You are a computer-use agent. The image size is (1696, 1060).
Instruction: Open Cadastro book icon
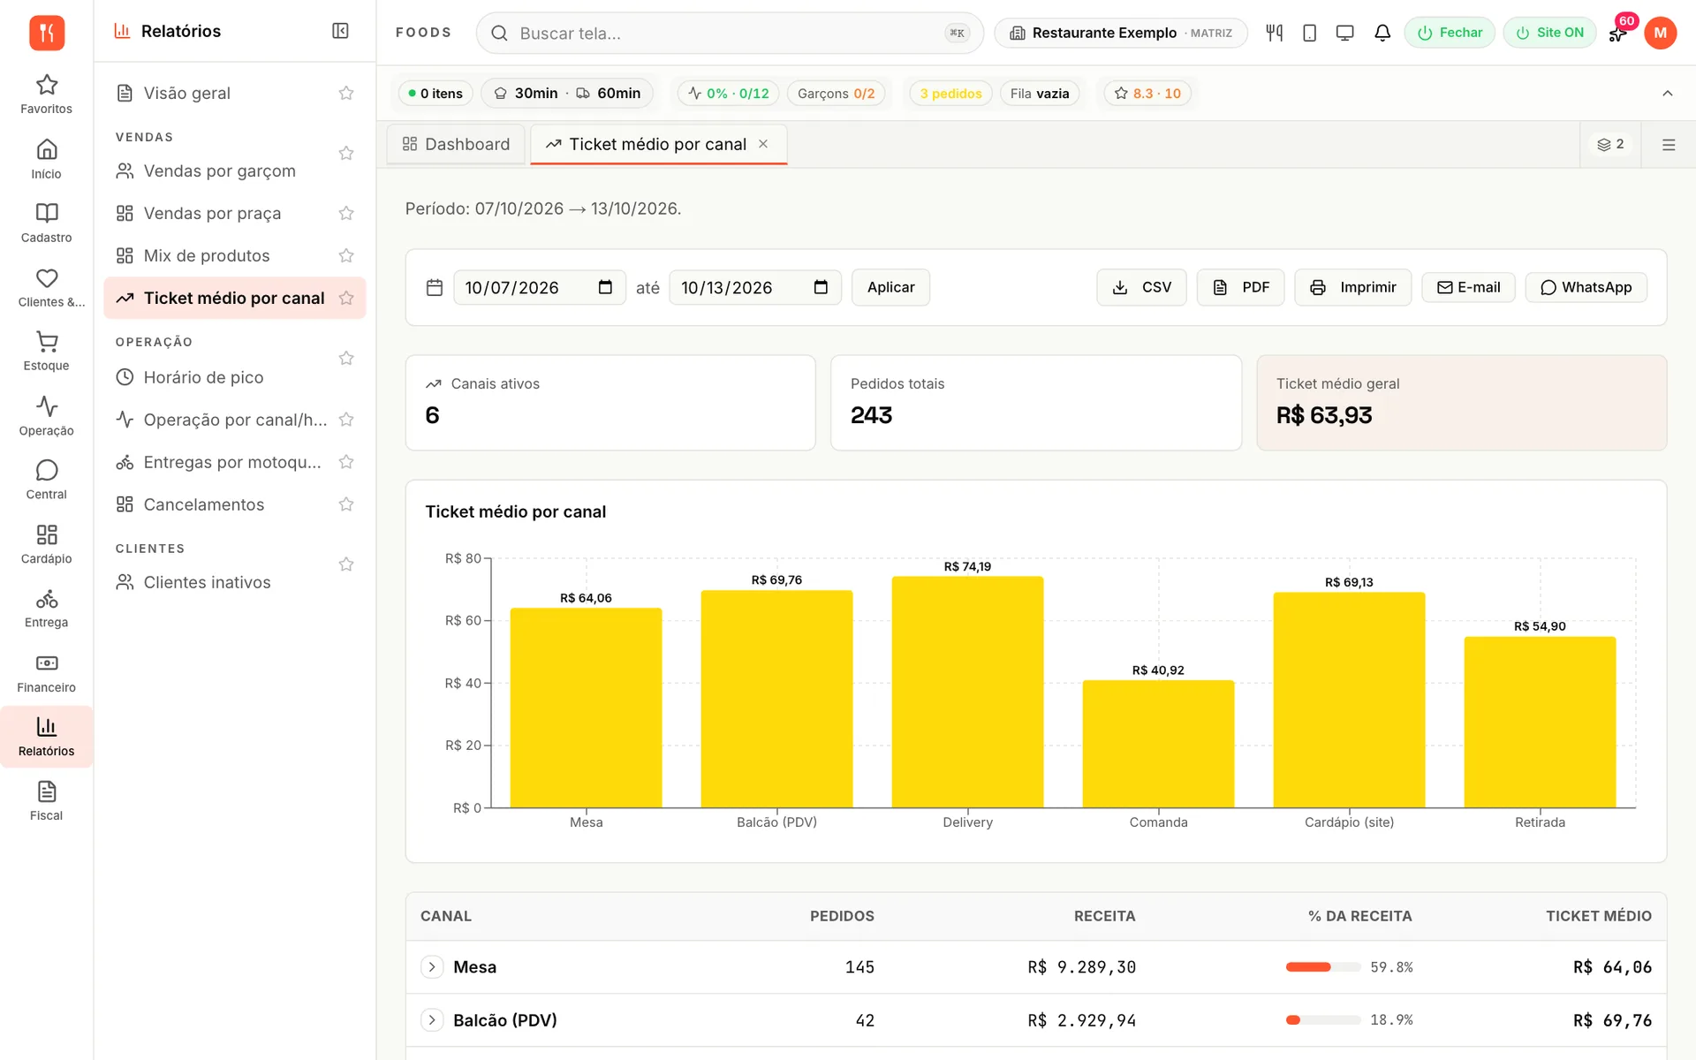(x=46, y=223)
